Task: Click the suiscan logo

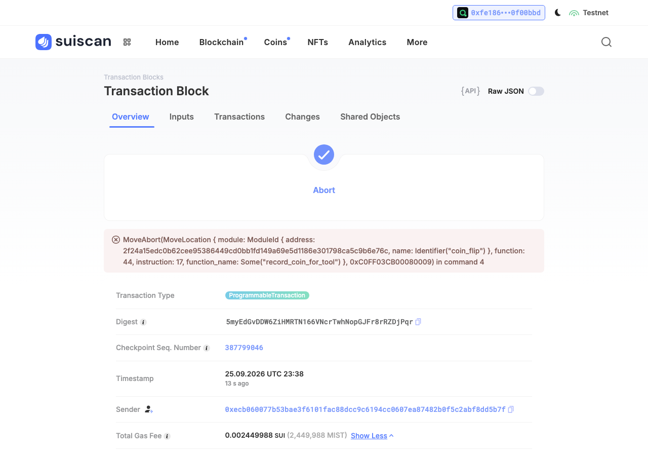Action: click(73, 42)
